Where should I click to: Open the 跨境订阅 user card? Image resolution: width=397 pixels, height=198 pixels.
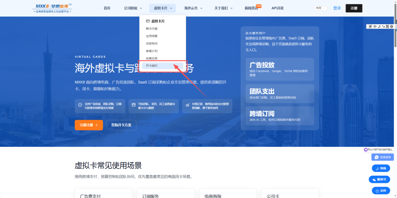[280, 116]
